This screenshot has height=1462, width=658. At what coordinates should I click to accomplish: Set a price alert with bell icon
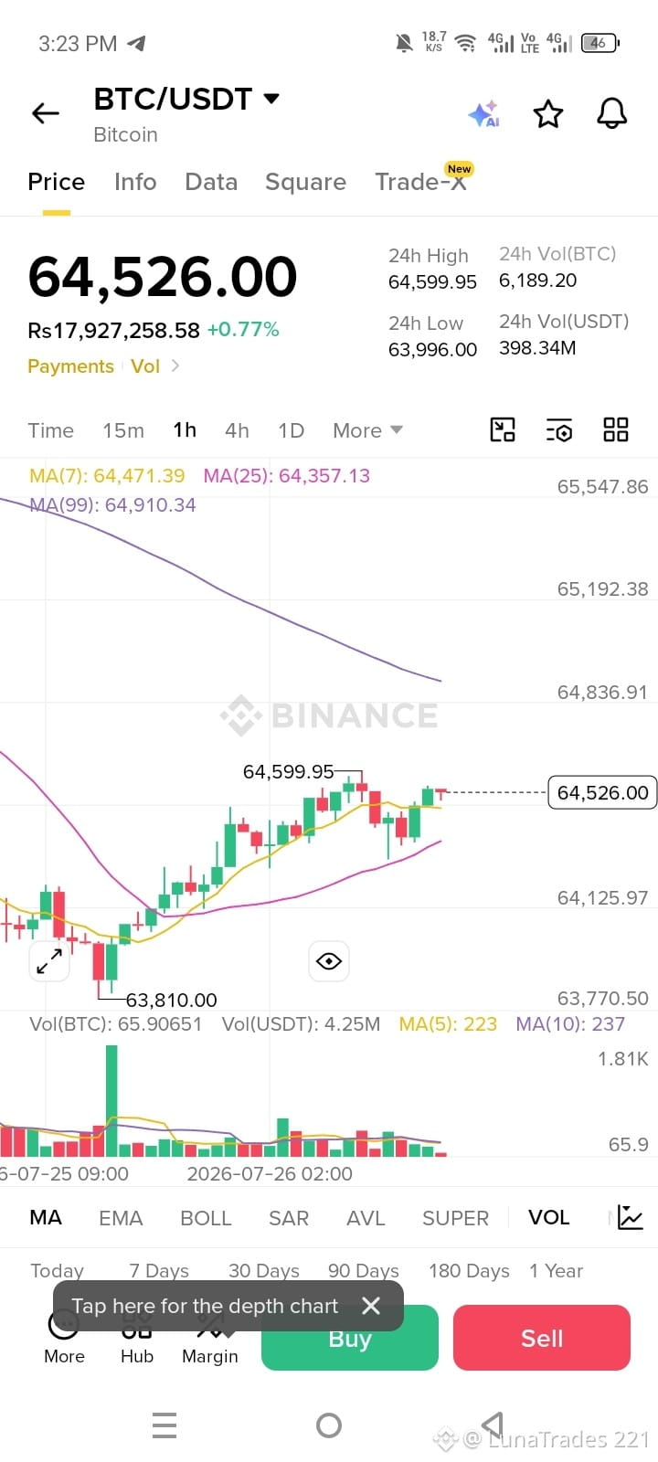pyautogui.click(x=612, y=114)
